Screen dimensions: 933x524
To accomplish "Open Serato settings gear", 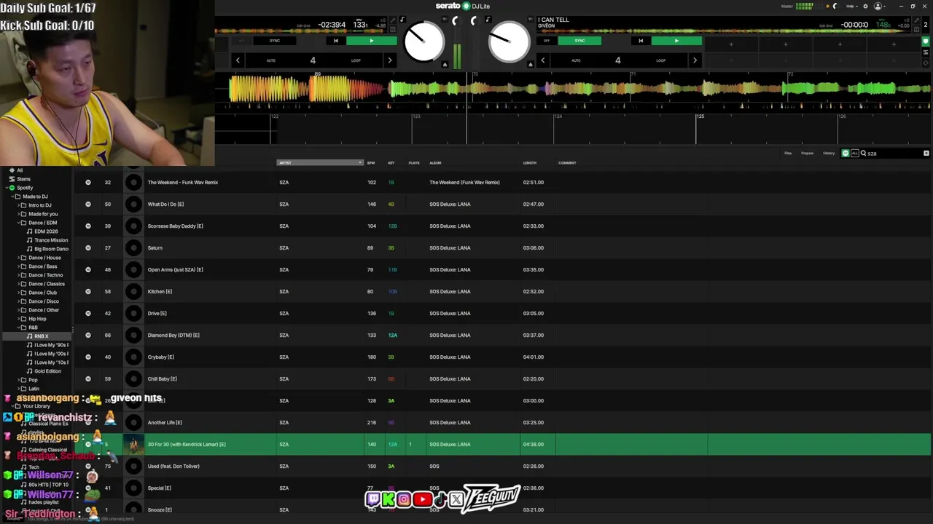I will coord(865,6).
